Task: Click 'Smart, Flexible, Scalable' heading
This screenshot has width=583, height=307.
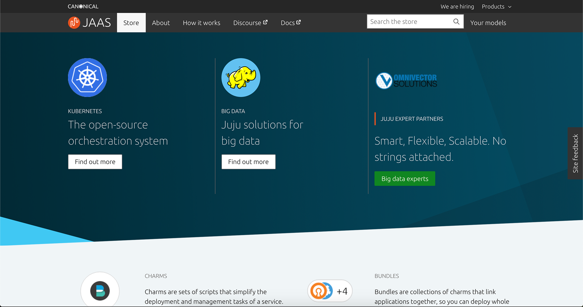Action: [440, 149]
